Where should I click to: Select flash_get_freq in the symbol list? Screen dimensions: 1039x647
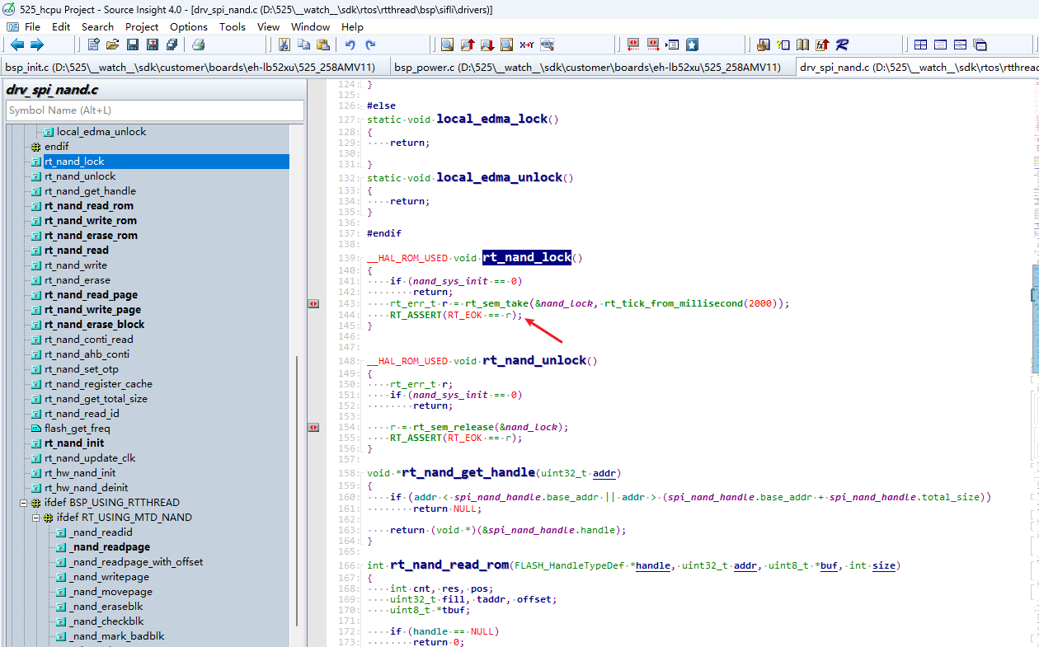[x=77, y=429]
